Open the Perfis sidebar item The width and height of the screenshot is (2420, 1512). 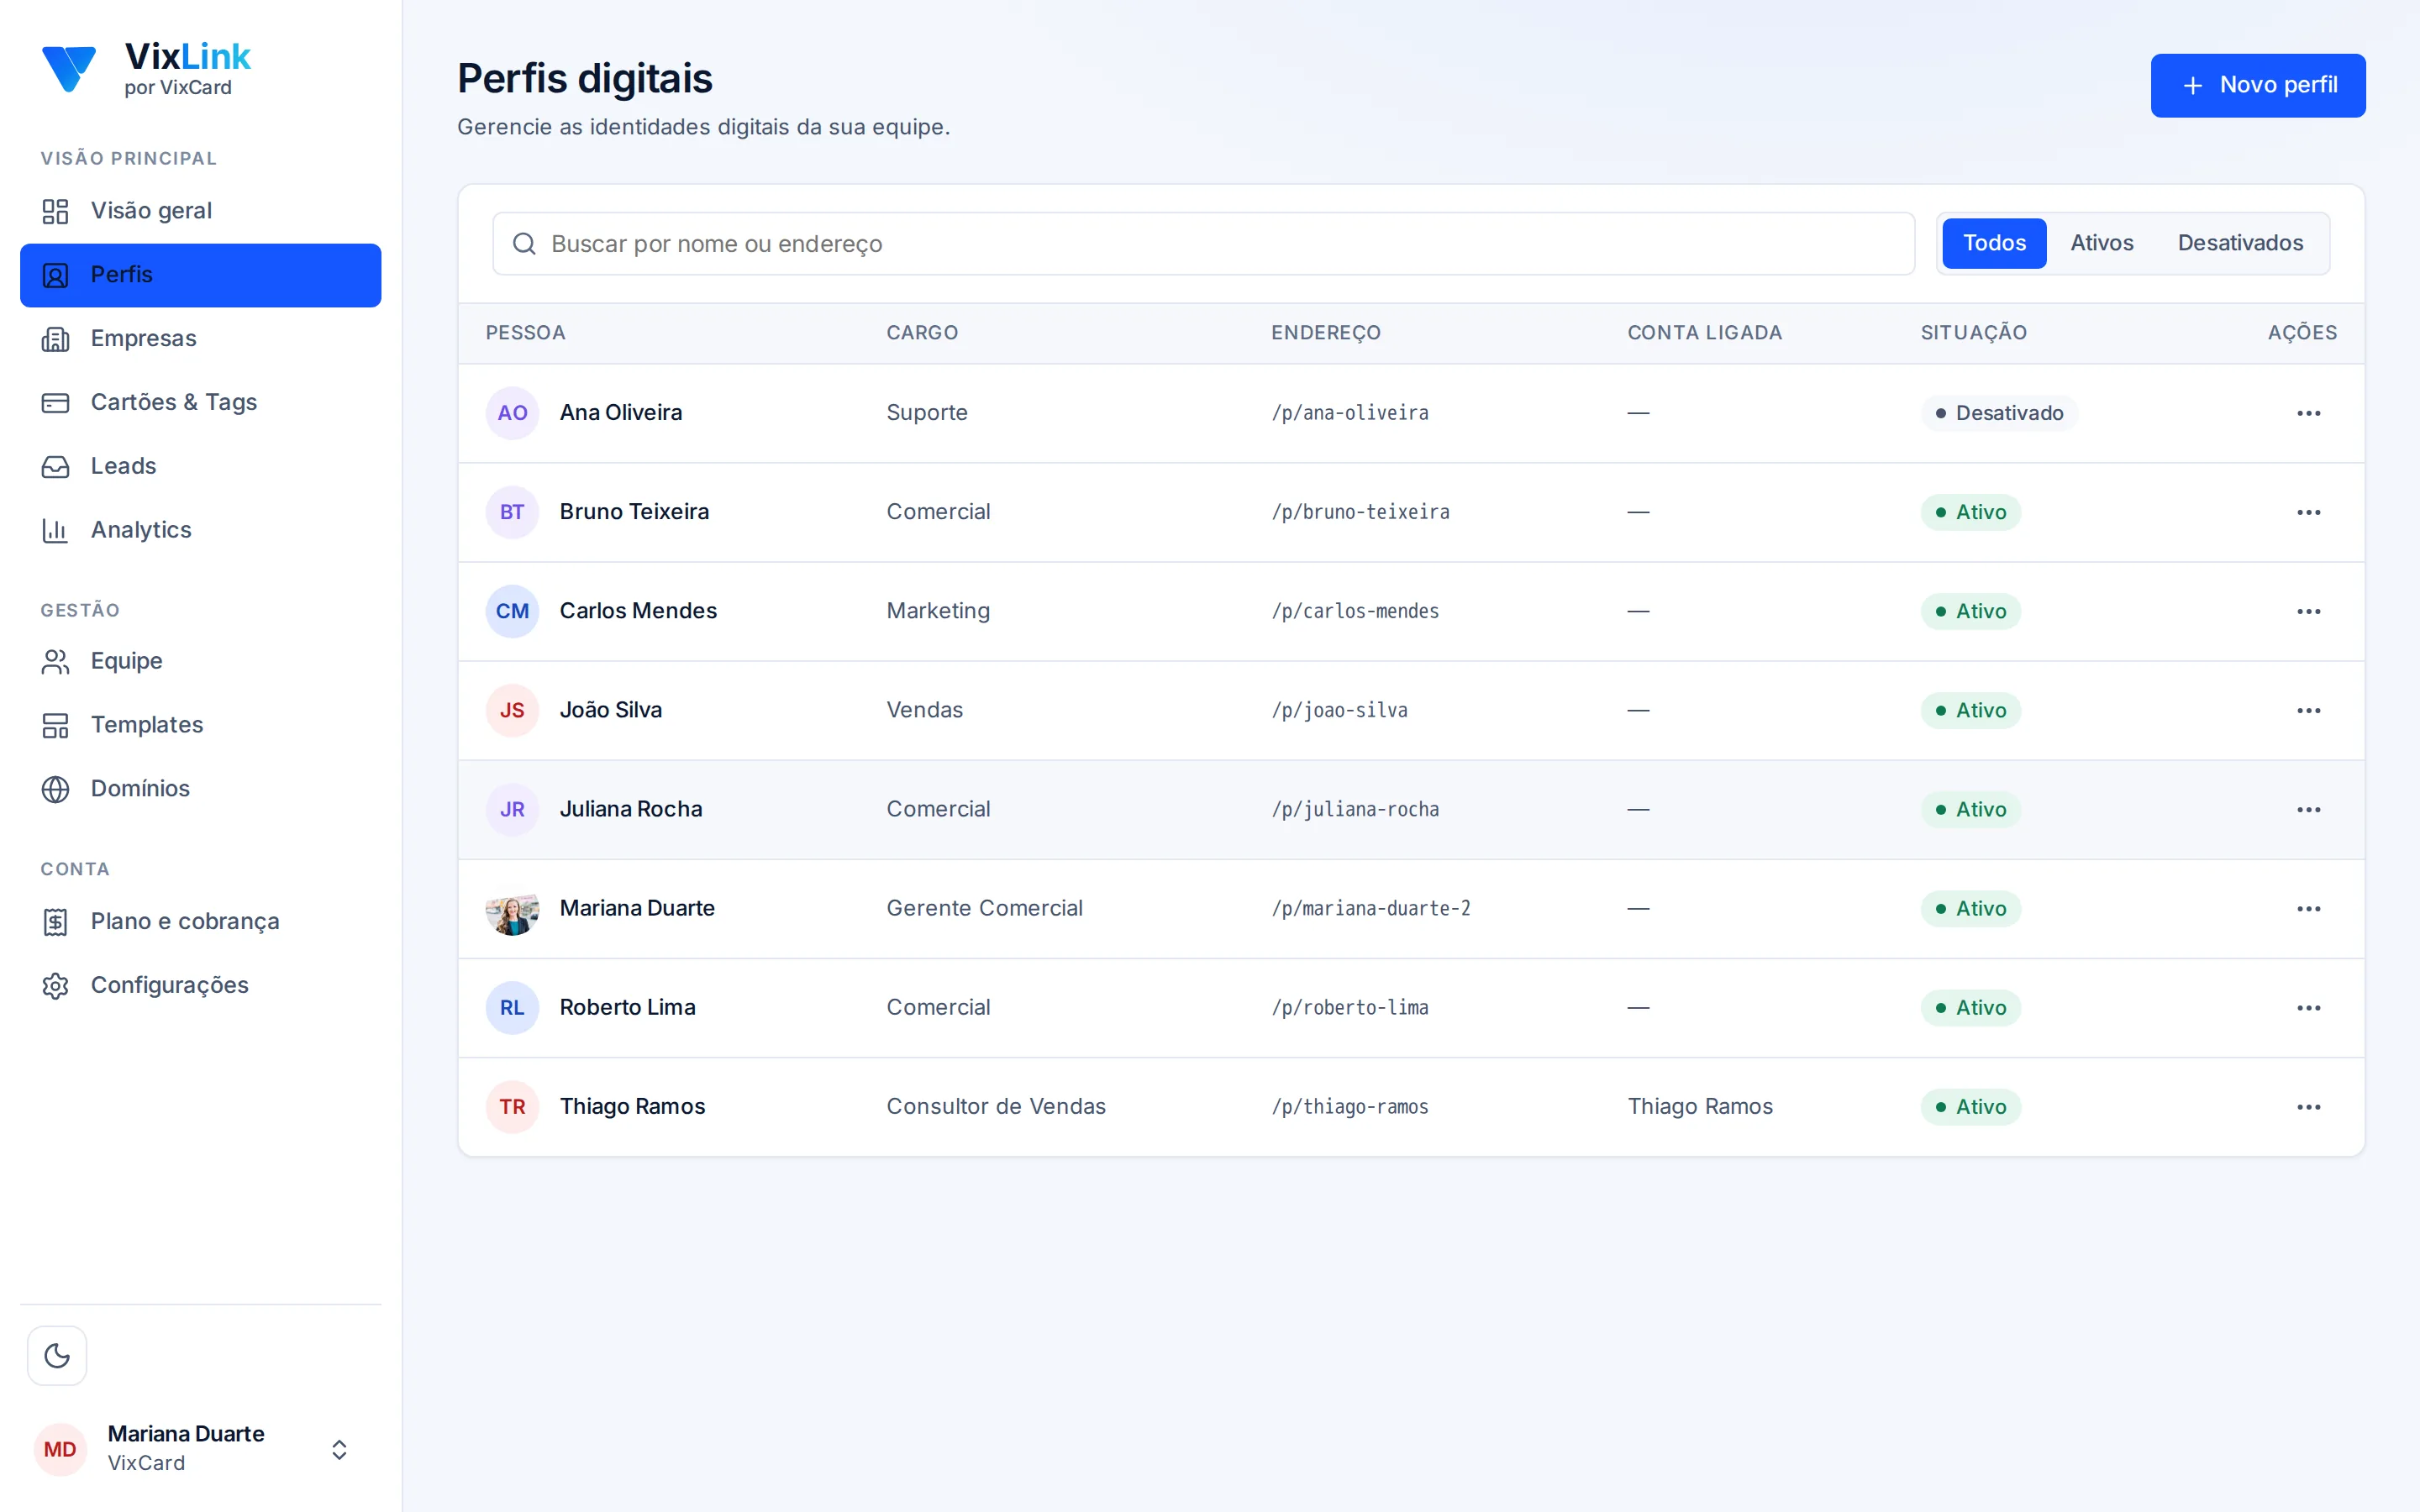[x=200, y=275]
